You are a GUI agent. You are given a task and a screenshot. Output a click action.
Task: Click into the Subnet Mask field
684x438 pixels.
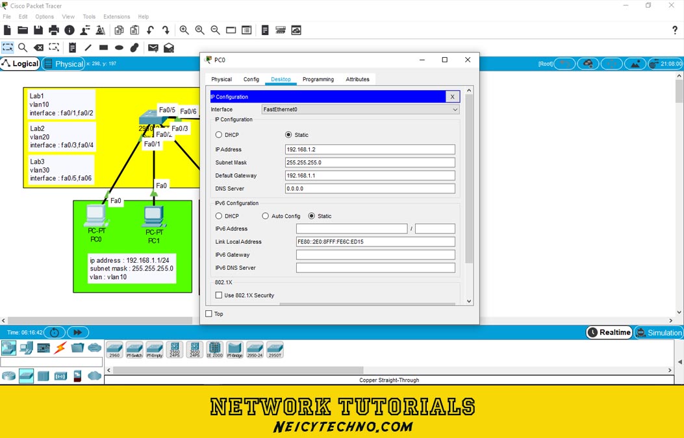pos(370,163)
